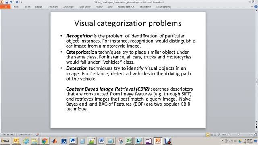Click the zoom out minus button

coord(229,135)
